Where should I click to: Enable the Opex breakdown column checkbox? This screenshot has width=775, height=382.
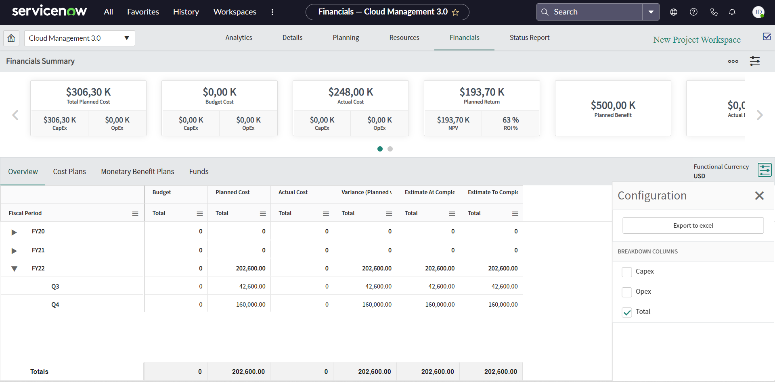[627, 292]
